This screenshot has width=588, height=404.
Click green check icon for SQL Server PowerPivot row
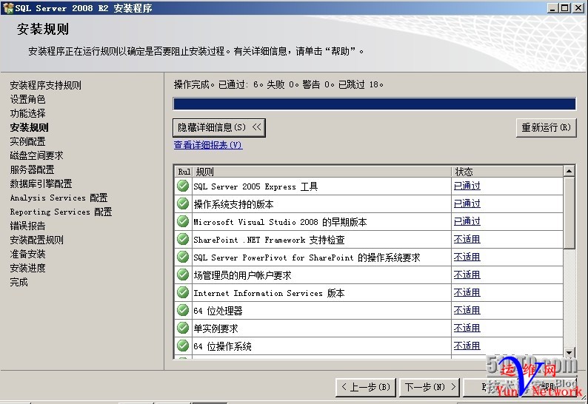(x=183, y=257)
